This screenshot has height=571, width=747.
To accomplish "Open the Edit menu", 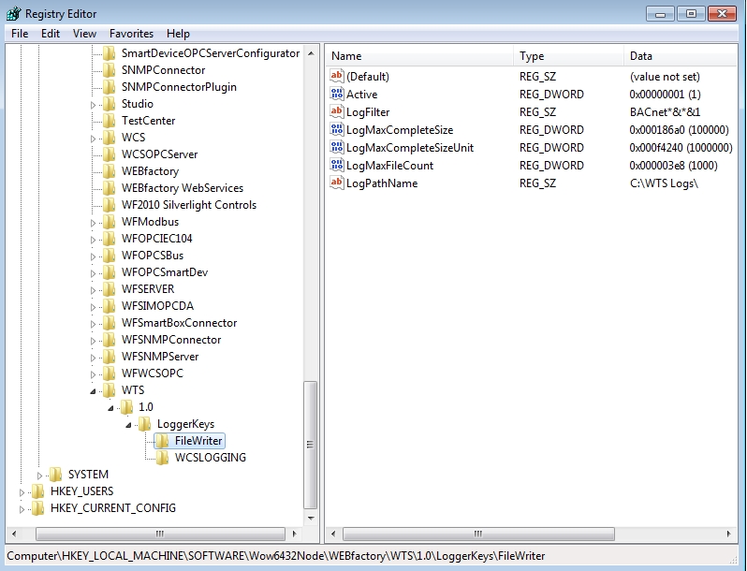I will (x=51, y=34).
